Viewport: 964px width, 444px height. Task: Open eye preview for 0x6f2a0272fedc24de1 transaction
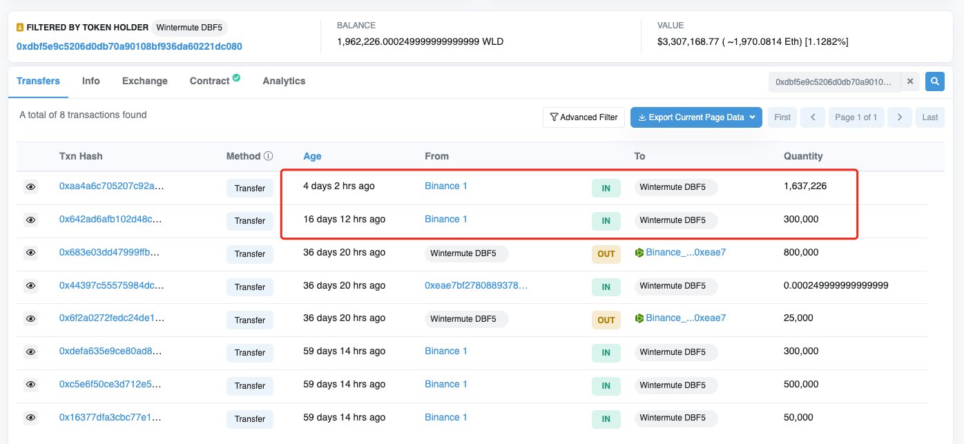31,318
